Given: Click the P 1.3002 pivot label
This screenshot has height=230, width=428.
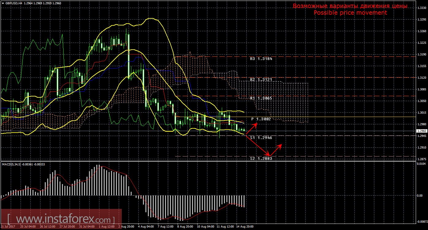Looking at the screenshot, I should (x=261, y=119).
